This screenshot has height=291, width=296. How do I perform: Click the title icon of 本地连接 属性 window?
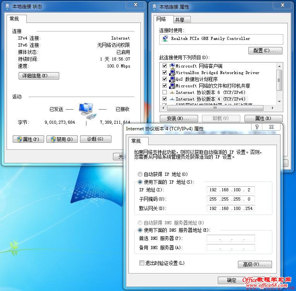pyautogui.click(x=154, y=7)
